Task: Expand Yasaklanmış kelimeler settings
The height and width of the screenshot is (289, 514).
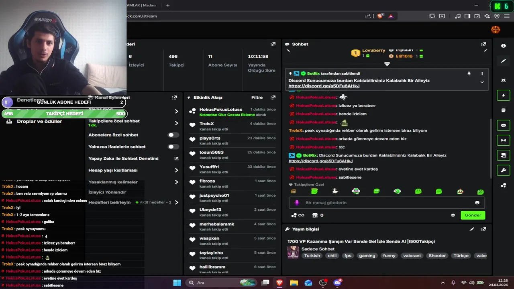Action: 176,182
